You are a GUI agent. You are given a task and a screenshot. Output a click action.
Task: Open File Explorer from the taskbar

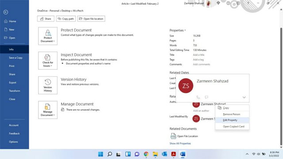coord(155,154)
